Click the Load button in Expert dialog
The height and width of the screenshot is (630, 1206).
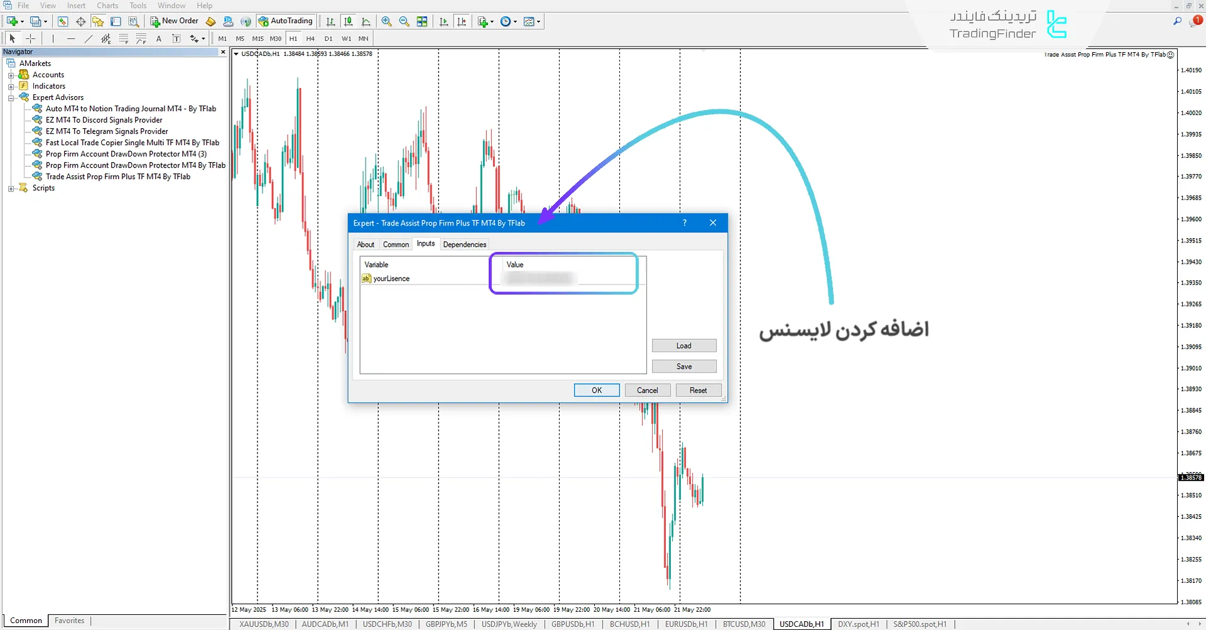tap(684, 345)
